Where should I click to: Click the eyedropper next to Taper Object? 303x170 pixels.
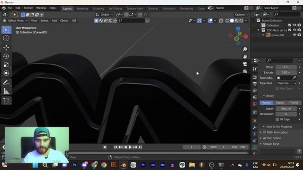tap(294, 78)
